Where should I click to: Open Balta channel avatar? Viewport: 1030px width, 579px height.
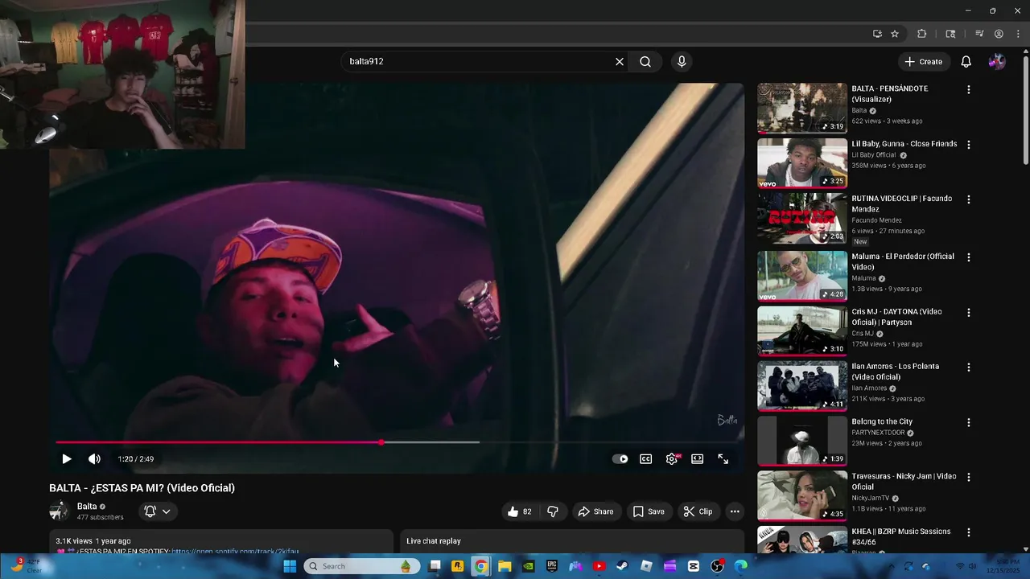click(x=59, y=511)
